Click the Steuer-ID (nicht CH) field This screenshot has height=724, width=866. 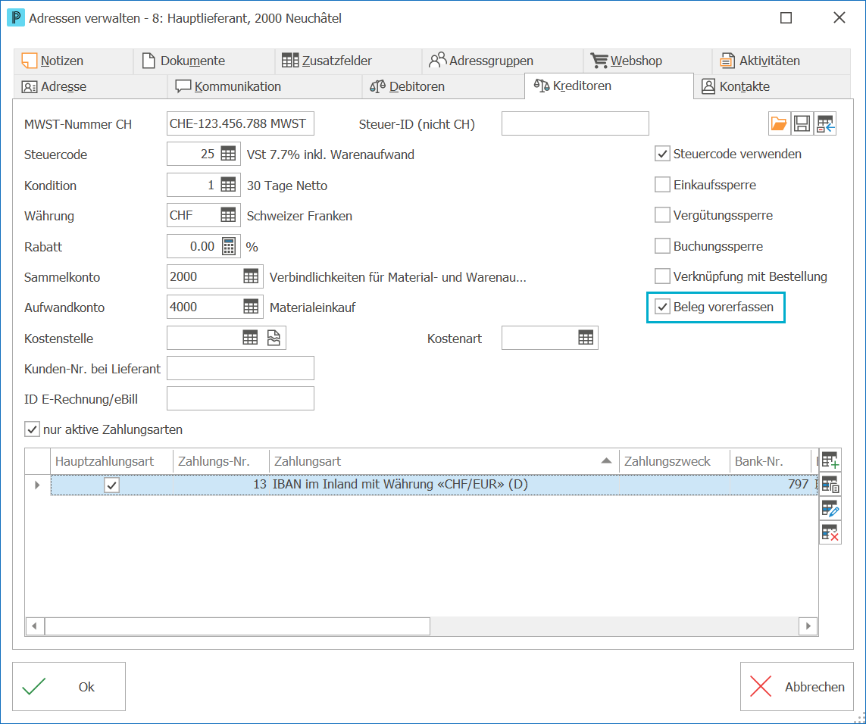pos(575,123)
